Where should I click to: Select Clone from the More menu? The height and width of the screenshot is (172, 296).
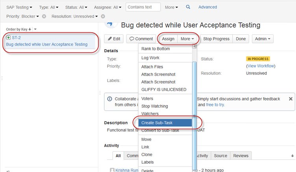tap(147, 155)
